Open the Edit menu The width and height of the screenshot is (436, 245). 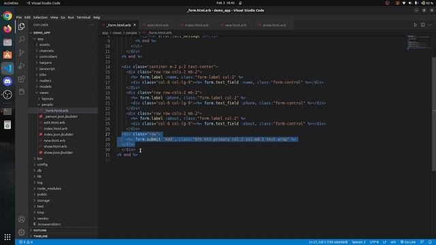pyautogui.click(x=27, y=17)
